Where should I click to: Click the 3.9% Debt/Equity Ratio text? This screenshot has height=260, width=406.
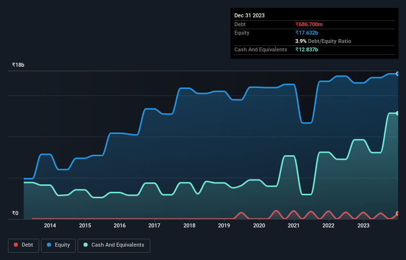[x=323, y=41]
